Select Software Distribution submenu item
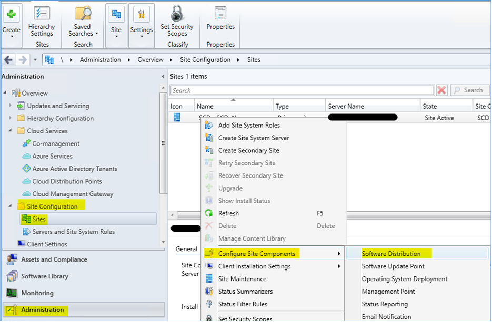This screenshot has width=492, height=322. pyautogui.click(x=417, y=253)
